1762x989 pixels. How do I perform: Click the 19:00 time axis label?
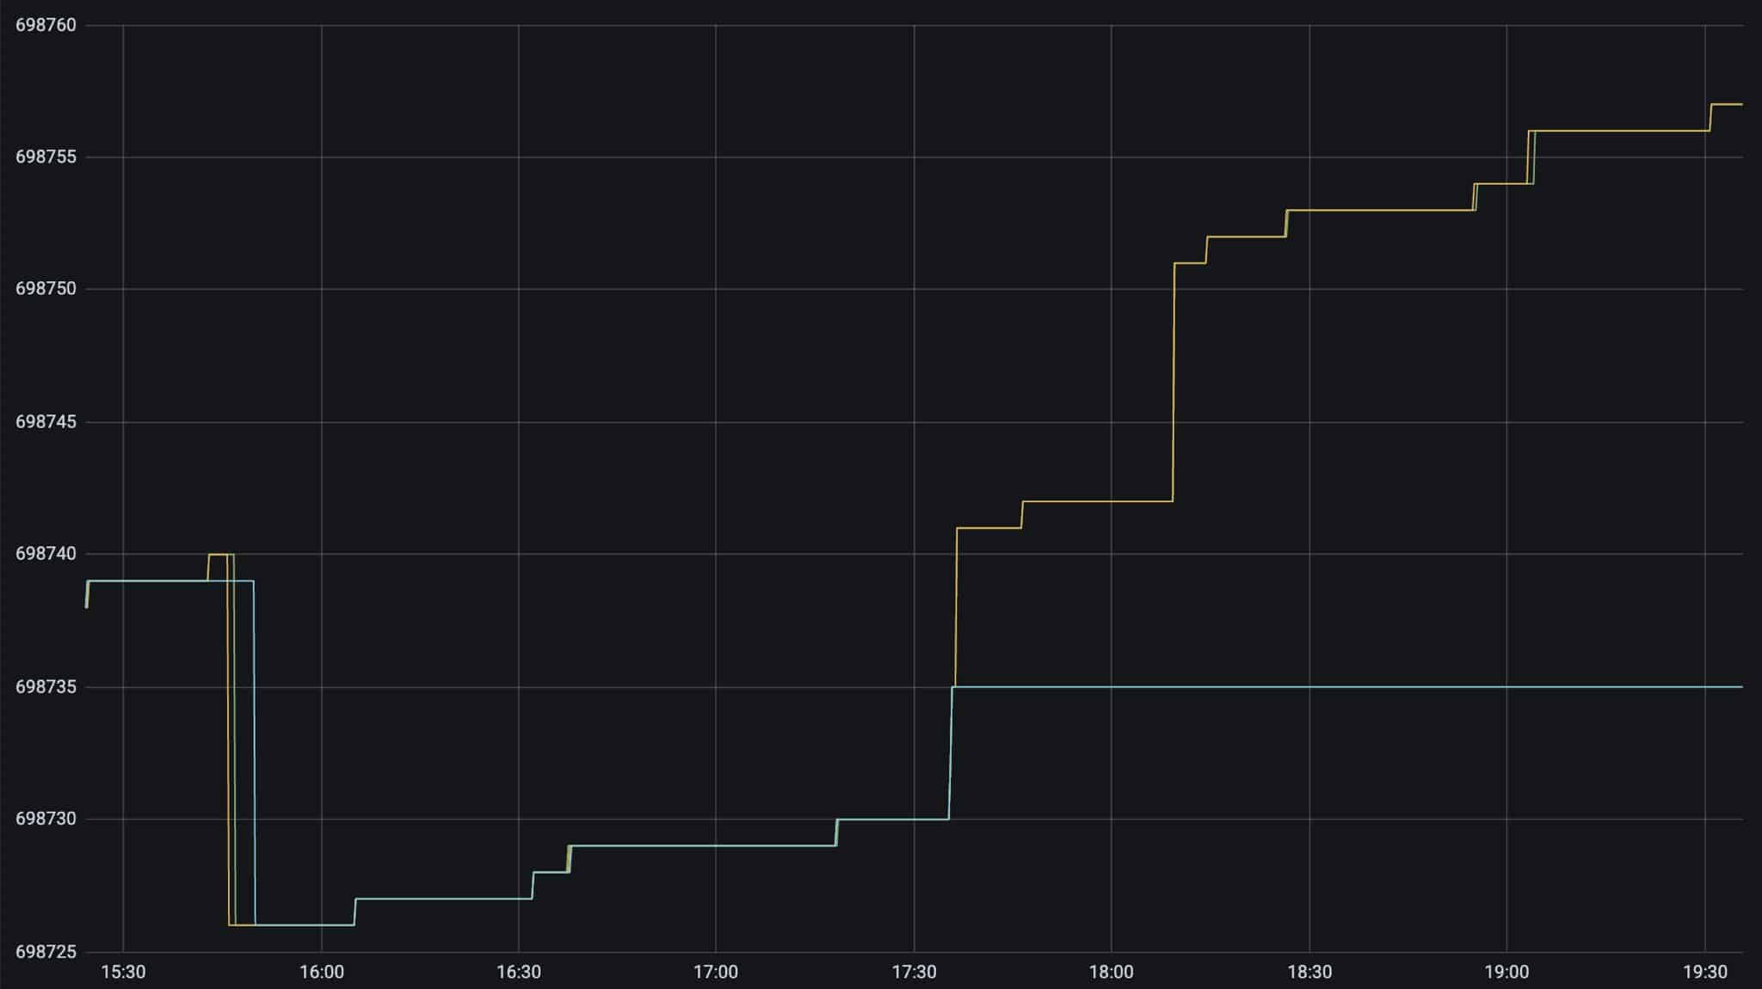pyautogui.click(x=1506, y=973)
